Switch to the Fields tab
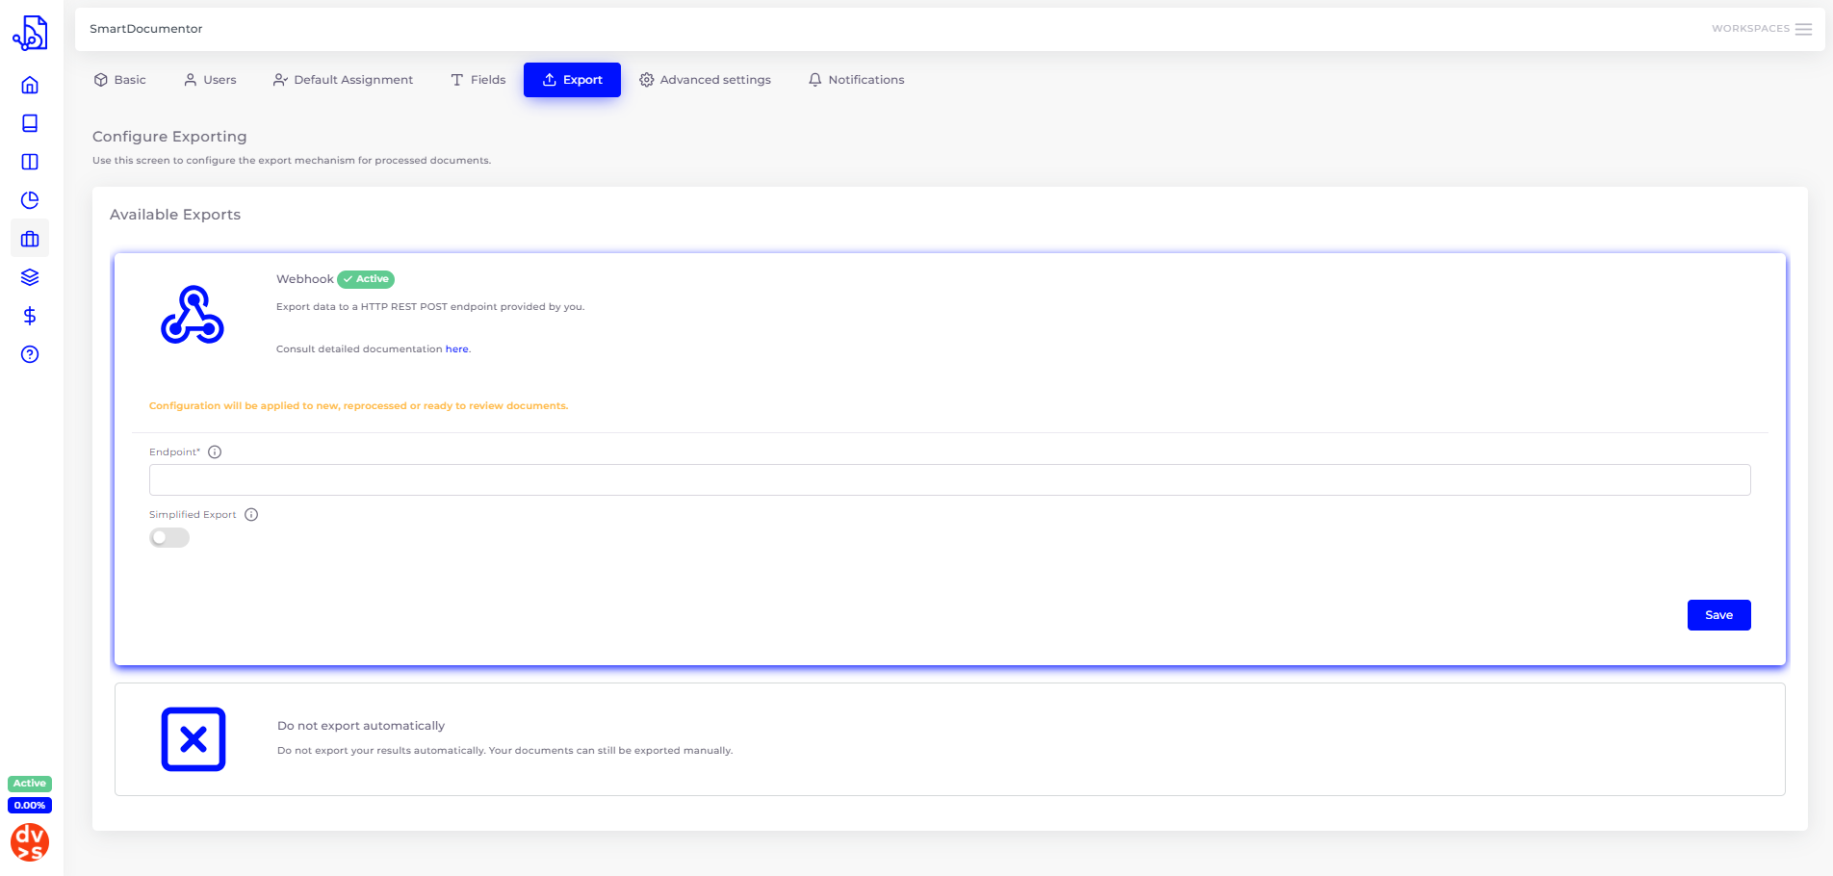 (x=478, y=80)
